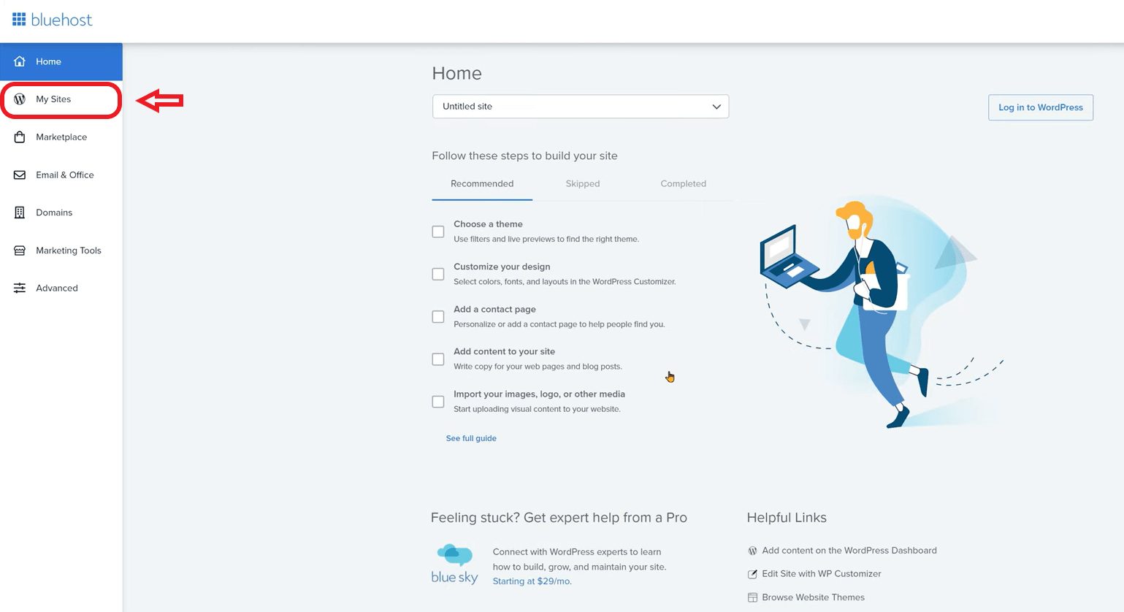
Task: Click the bluehost wordmark in header
Action: tap(61, 20)
